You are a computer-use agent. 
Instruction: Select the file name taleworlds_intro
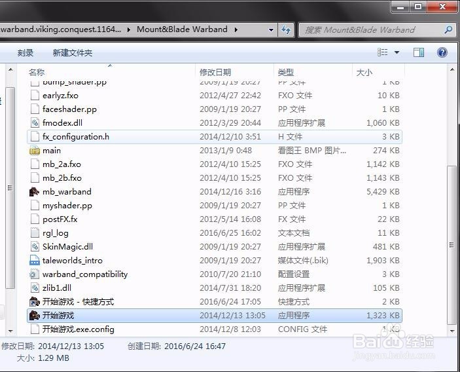click(73, 261)
